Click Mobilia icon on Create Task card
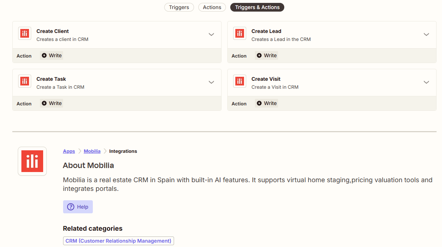Image resolution: width=442 pixels, height=247 pixels. (25, 81)
